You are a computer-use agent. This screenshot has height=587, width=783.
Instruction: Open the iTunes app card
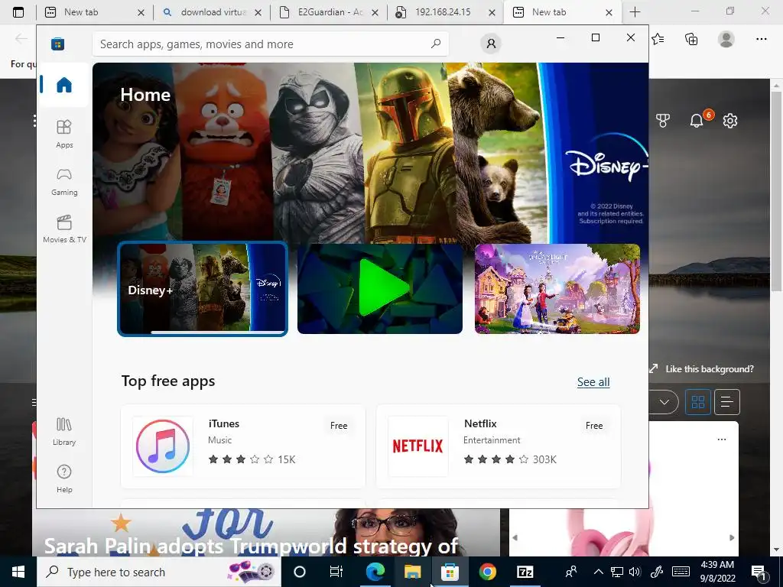tap(243, 446)
